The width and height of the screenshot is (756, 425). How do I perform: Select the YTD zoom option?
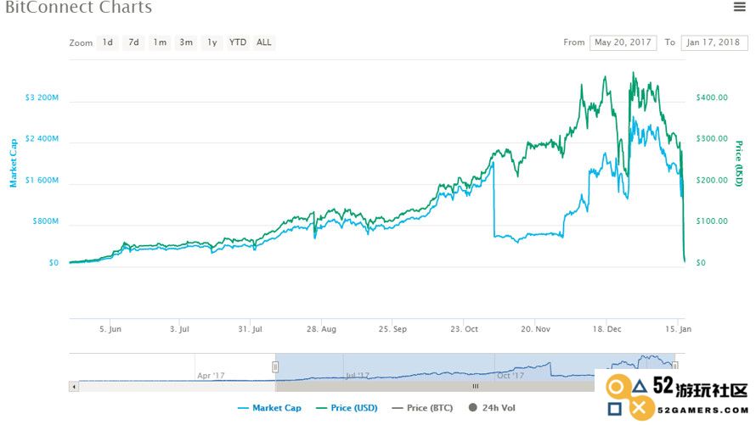(238, 42)
